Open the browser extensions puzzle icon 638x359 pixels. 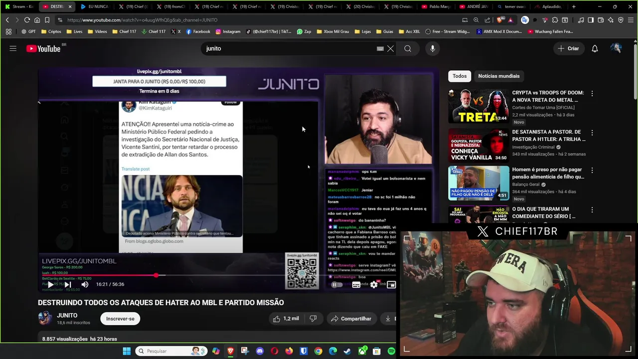(555, 20)
